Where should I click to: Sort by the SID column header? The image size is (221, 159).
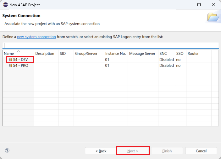[63, 54]
